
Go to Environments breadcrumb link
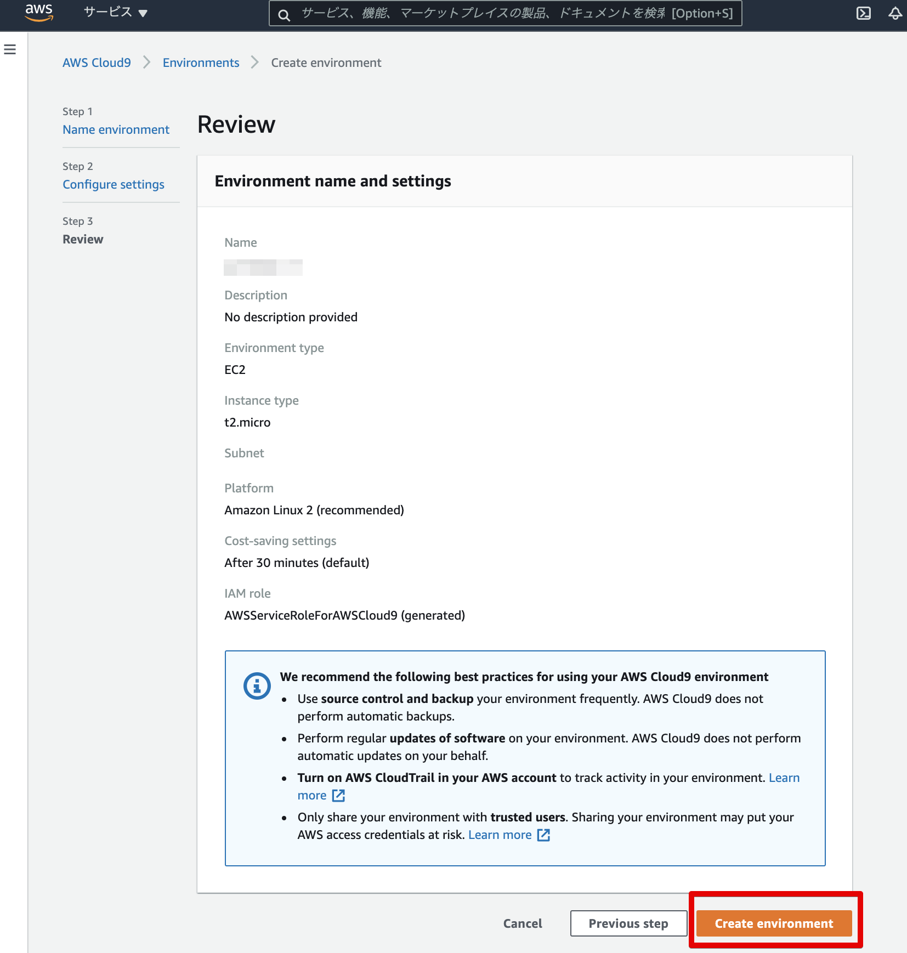201,63
